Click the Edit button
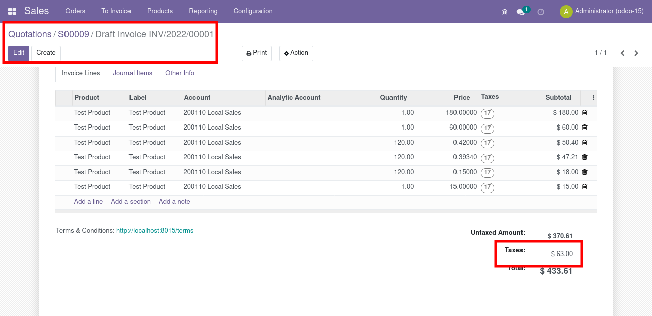 click(x=18, y=52)
